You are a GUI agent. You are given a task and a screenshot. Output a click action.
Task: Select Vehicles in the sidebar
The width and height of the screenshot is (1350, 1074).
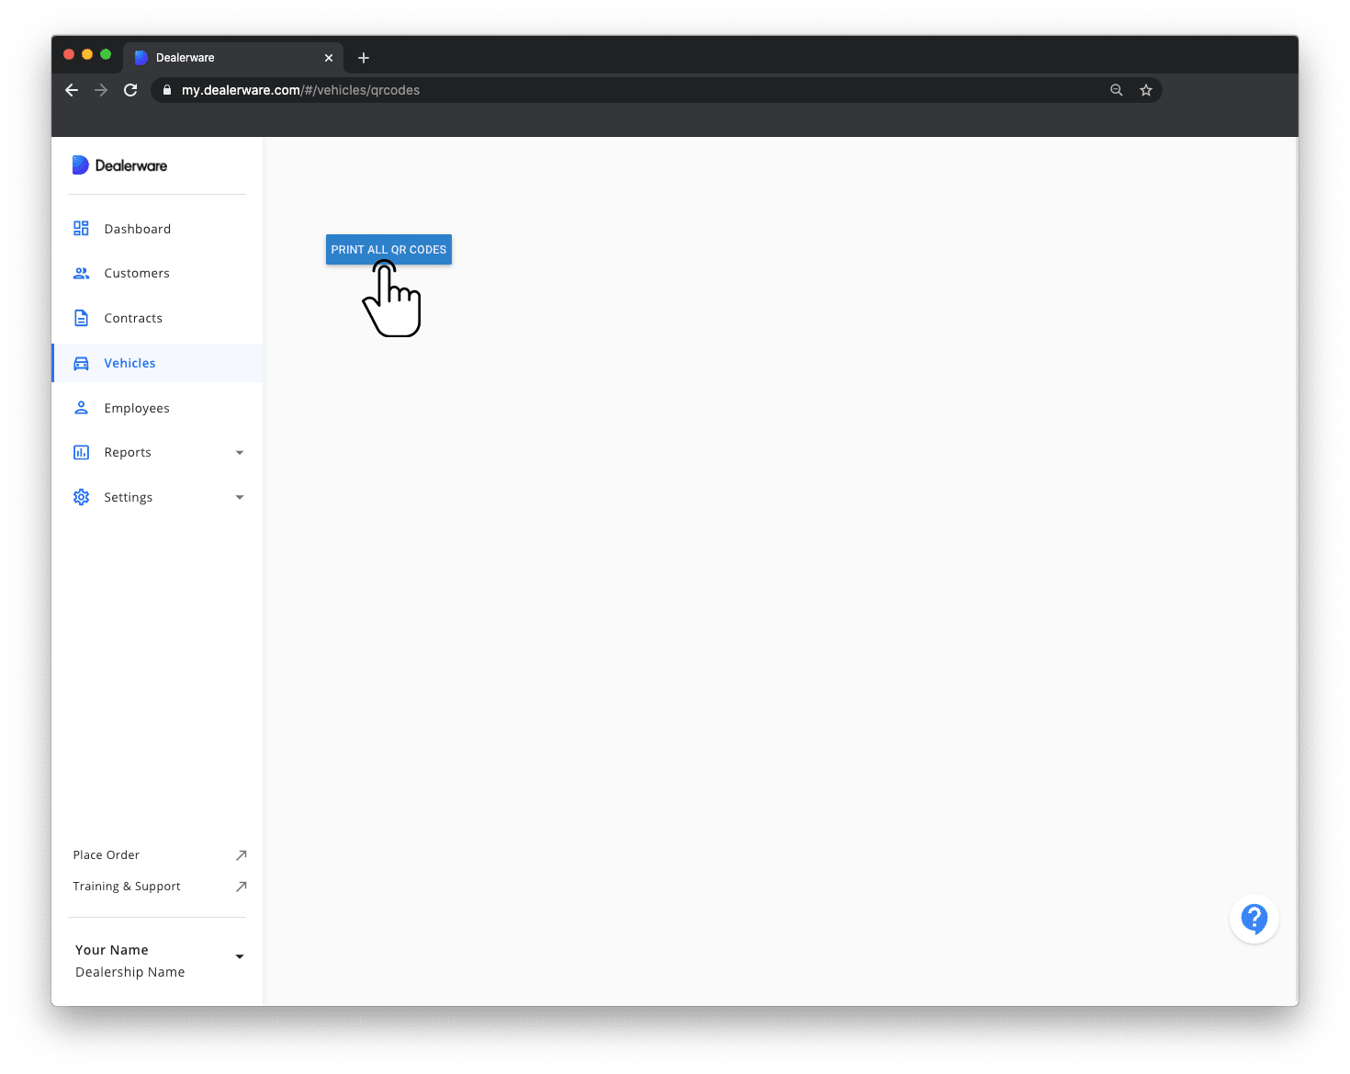tap(129, 363)
